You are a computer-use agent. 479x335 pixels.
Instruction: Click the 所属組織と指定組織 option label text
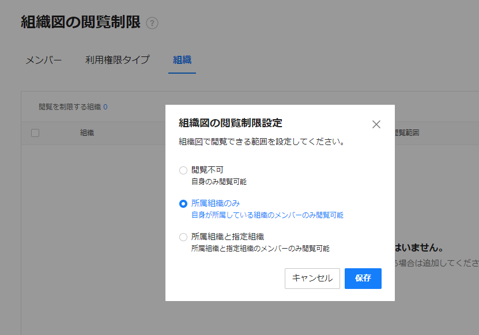tap(227, 237)
